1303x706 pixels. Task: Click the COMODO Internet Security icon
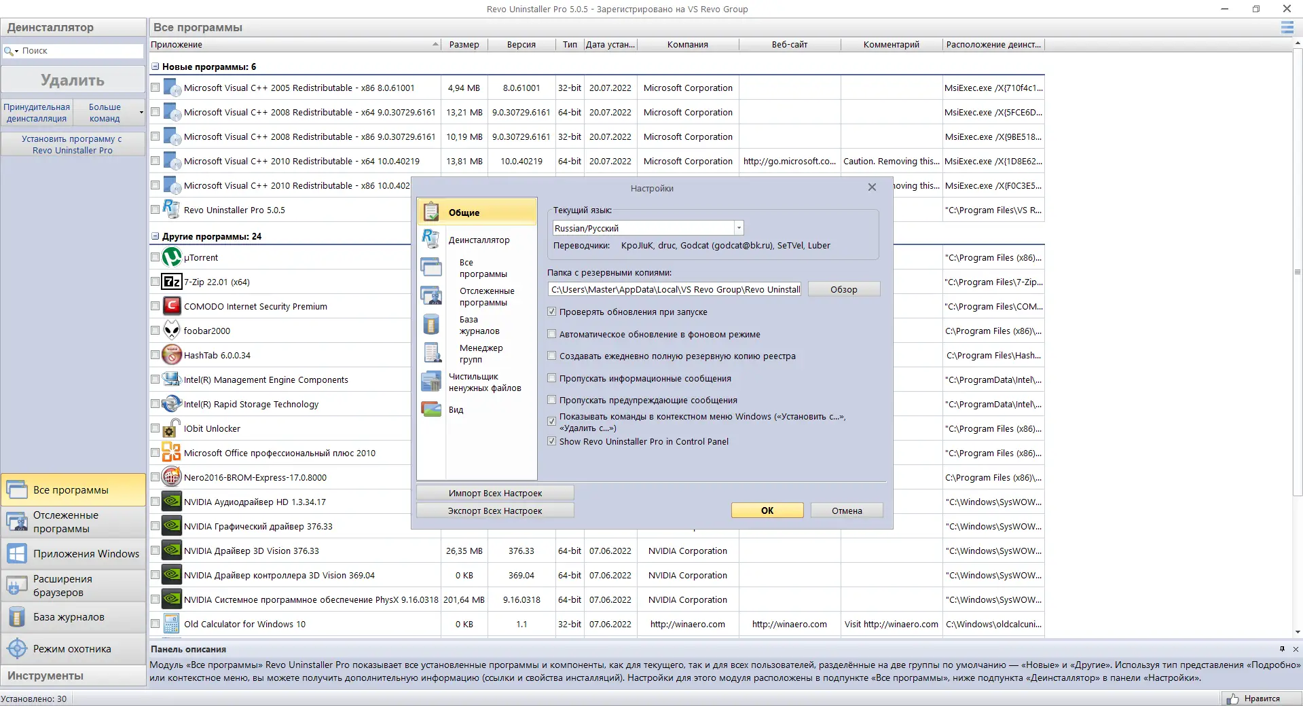[x=172, y=306]
